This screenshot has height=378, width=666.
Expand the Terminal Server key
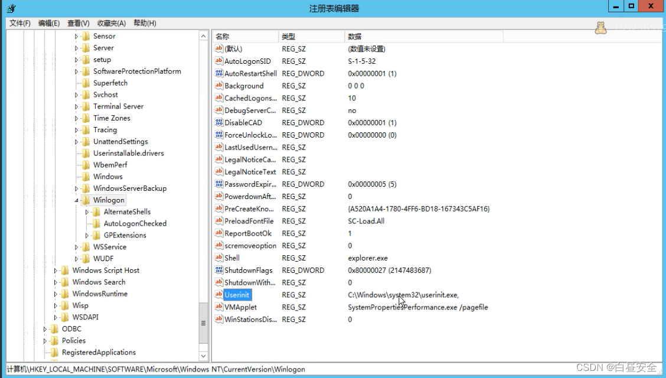[x=76, y=106]
